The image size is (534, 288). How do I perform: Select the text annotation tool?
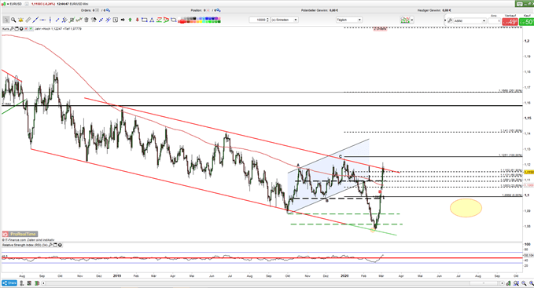(116, 20)
